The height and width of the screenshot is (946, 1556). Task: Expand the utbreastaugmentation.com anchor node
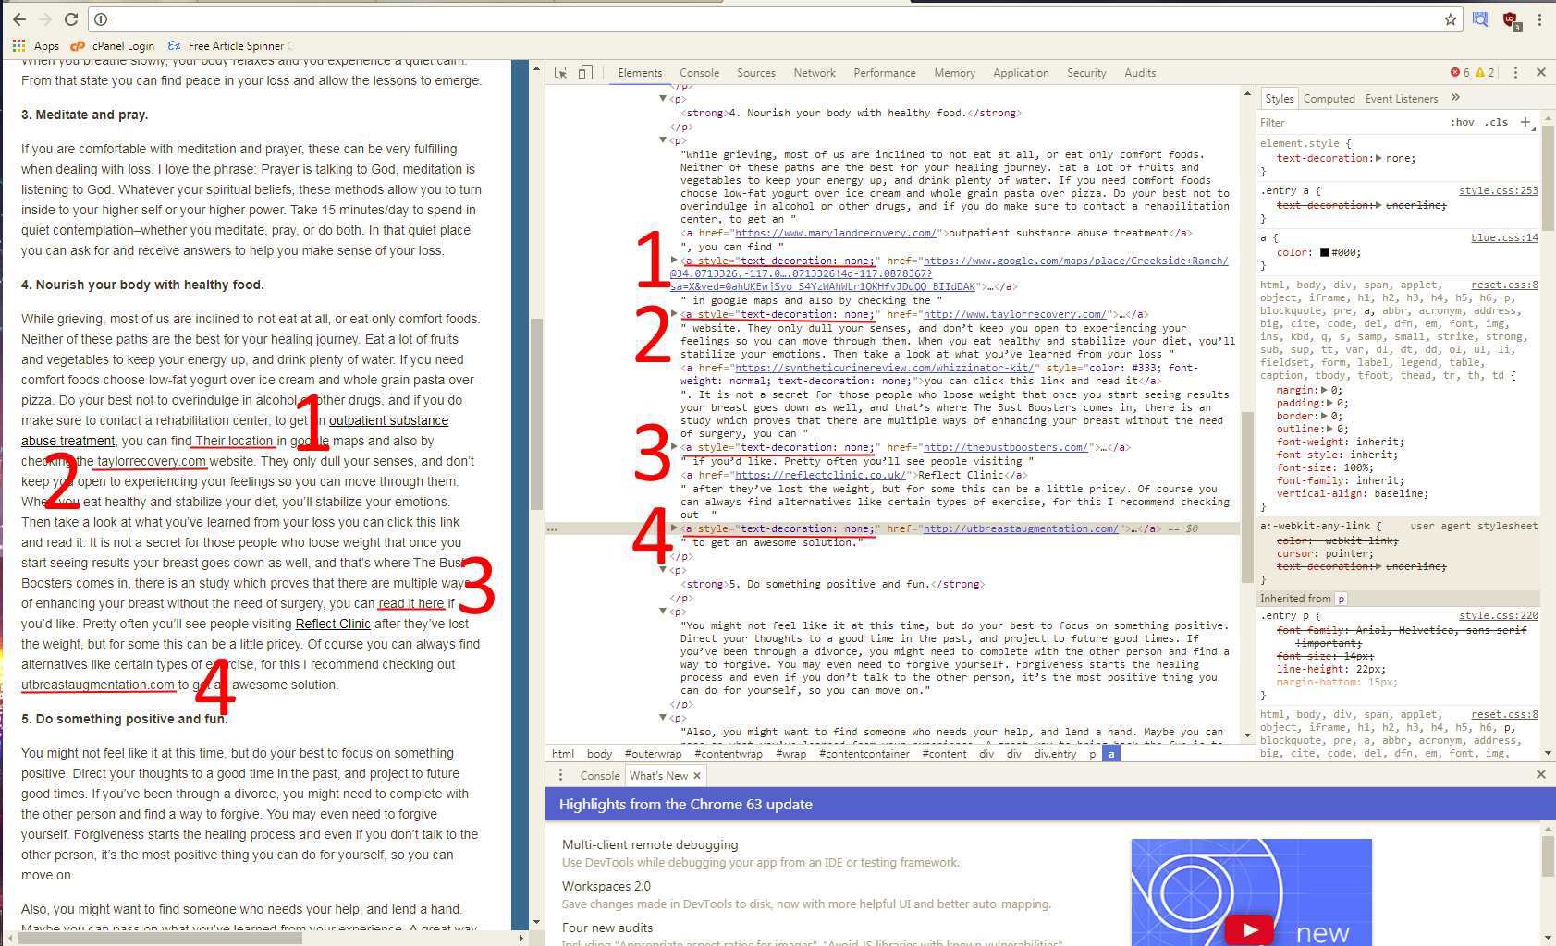(674, 528)
